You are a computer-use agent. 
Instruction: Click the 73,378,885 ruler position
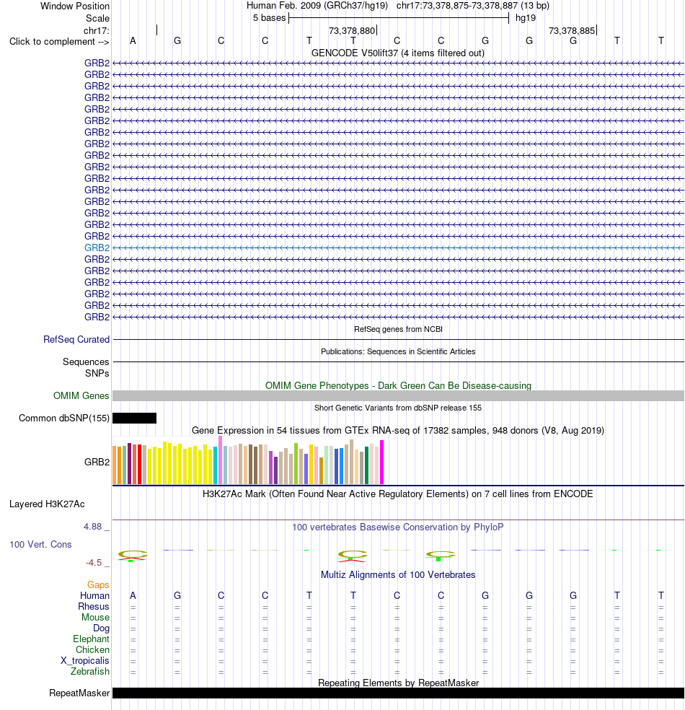tap(572, 31)
